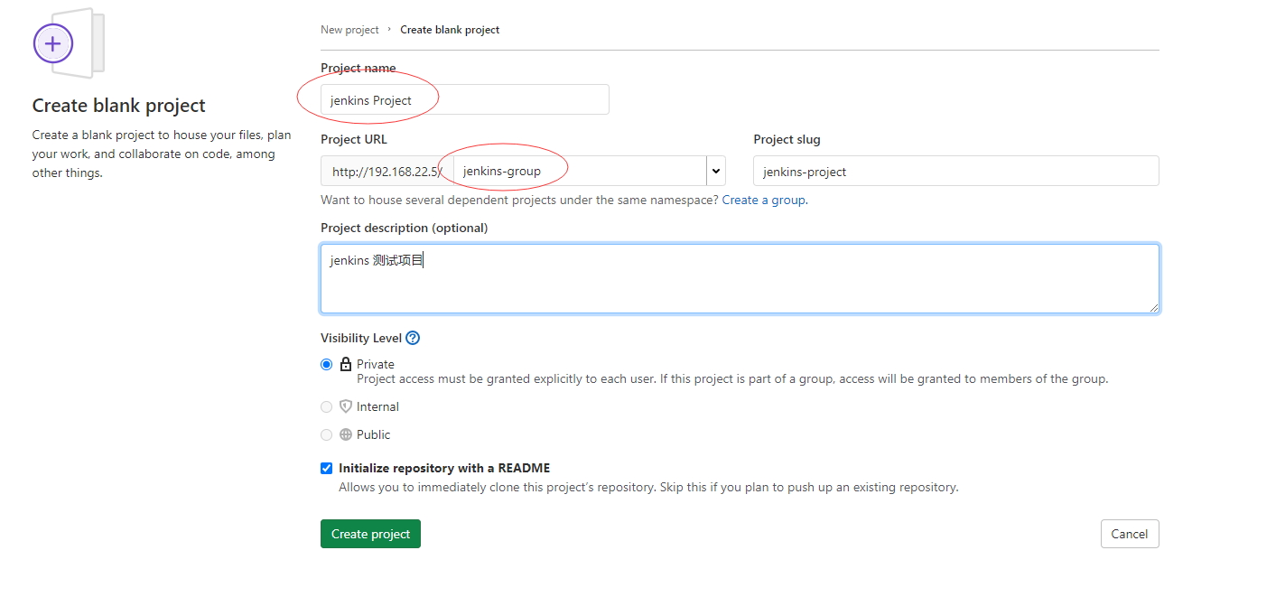This screenshot has height=597, width=1285.
Task: Click the green Create project button
Action: (370, 534)
